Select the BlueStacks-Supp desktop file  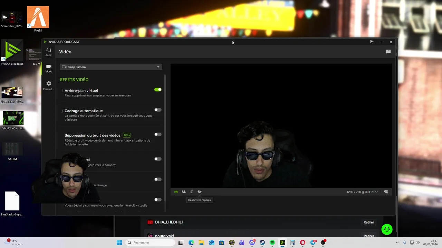click(x=12, y=204)
